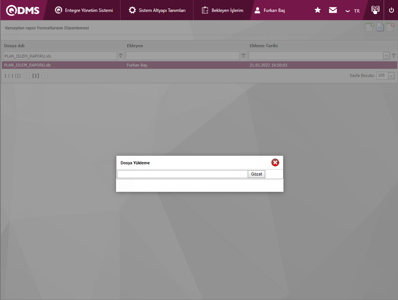Click the Dosya Adı column header
Viewport: 398px width, 300px height.
point(14,46)
